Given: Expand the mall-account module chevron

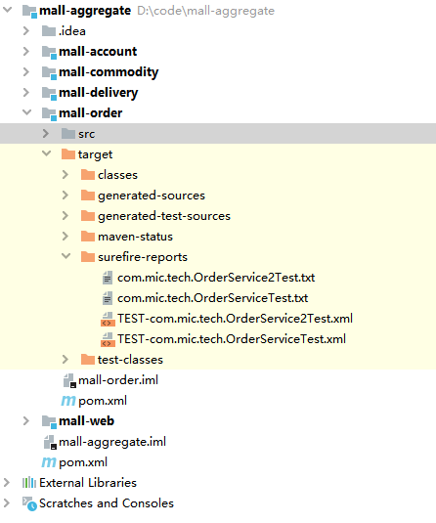Looking at the screenshot, I should pyautogui.click(x=26, y=52).
